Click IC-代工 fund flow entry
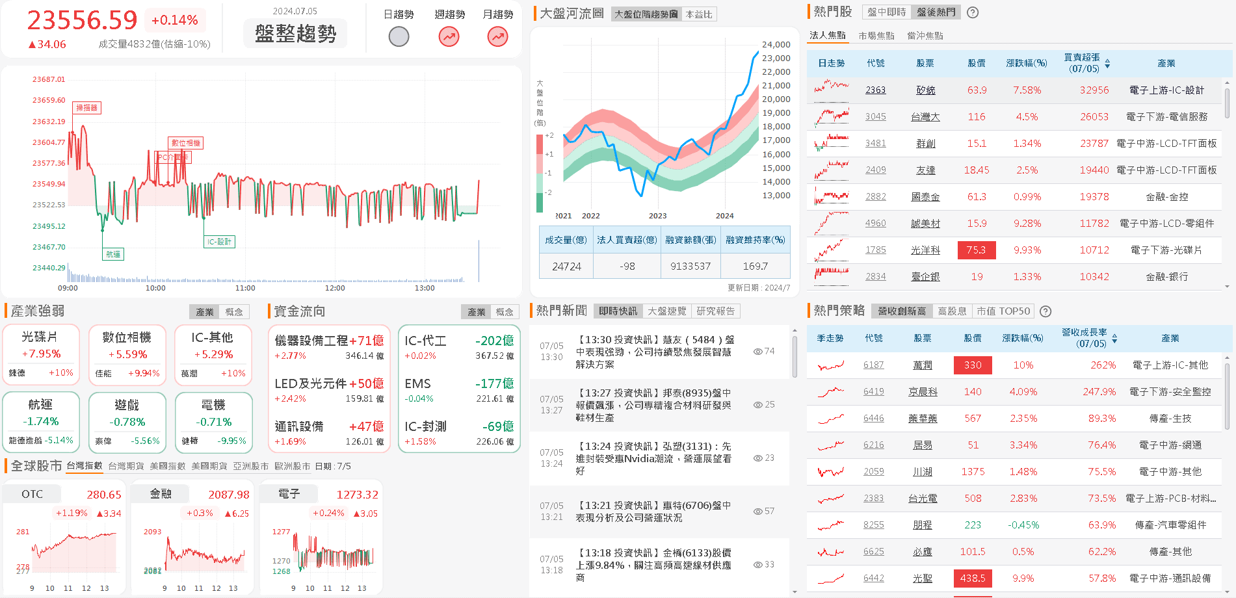The image size is (1236, 598). [x=459, y=347]
